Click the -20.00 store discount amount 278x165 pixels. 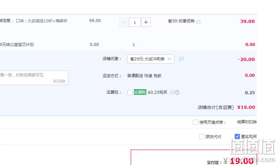(246, 59)
